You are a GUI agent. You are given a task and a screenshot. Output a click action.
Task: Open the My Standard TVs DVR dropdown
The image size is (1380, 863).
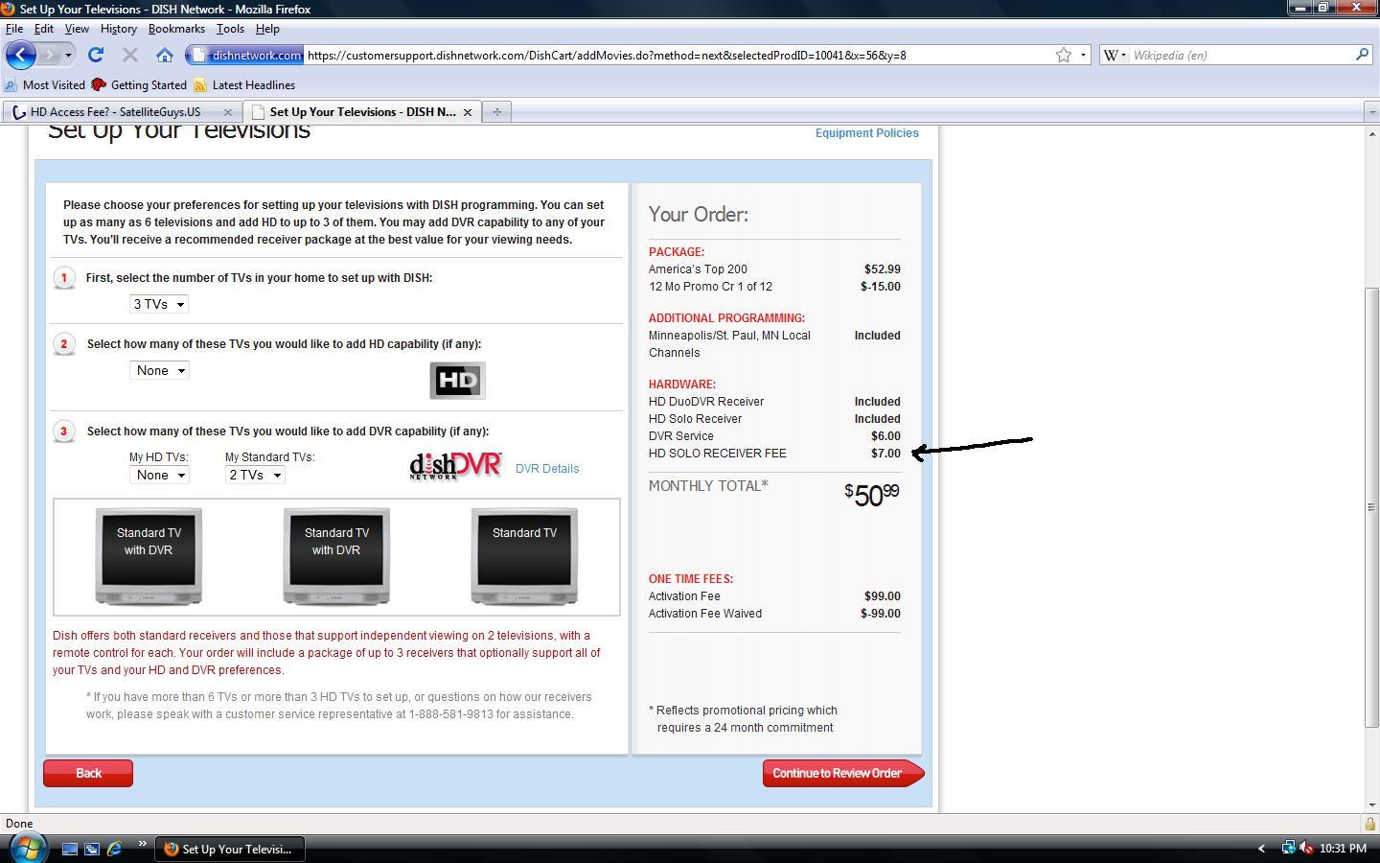tap(255, 475)
